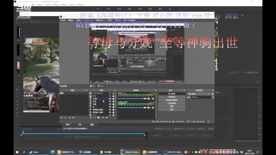Add a new source in OBS Sources panel
Screen dimensions: 276x155
[91, 117]
